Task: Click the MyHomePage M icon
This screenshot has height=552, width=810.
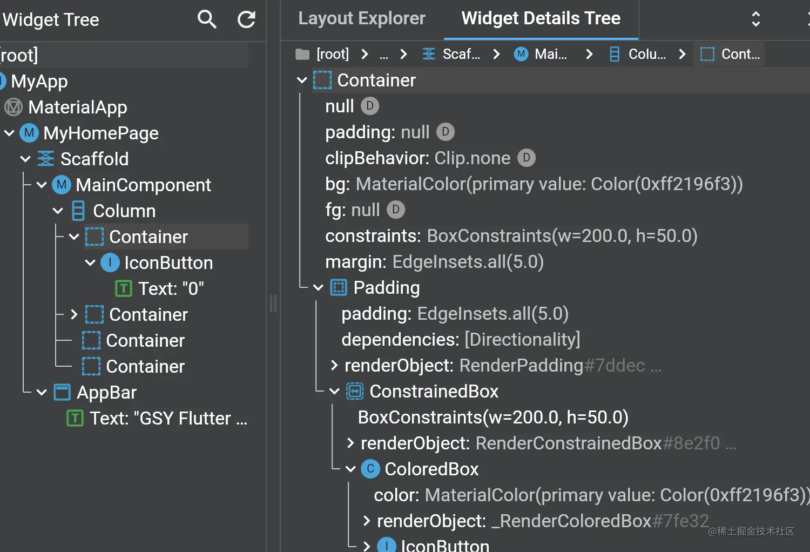Action: click(x=29, y=133)
